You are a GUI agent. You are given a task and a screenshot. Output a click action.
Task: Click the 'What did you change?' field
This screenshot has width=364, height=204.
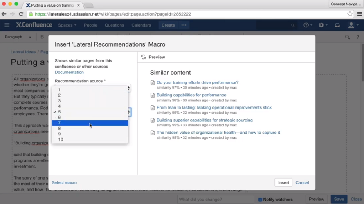coord(216,200)
